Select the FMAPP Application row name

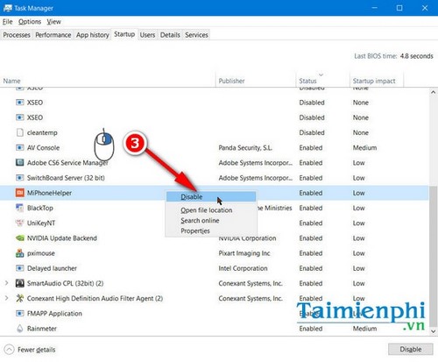(54, 314)
